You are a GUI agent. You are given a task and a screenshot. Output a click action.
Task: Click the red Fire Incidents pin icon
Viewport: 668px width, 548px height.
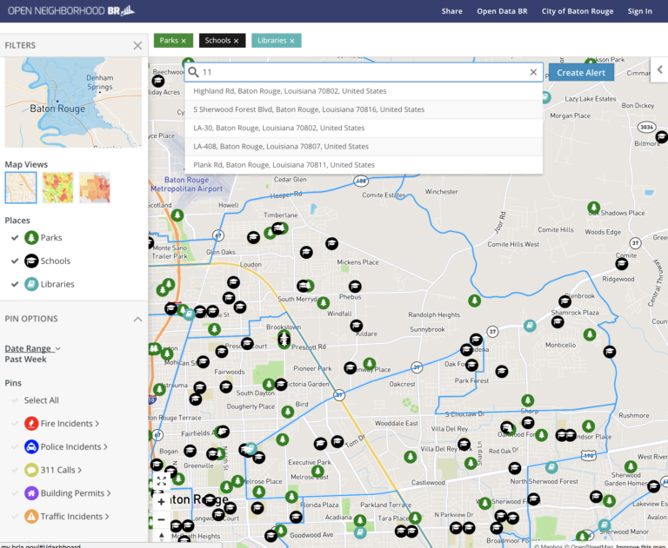pos(31,423)
